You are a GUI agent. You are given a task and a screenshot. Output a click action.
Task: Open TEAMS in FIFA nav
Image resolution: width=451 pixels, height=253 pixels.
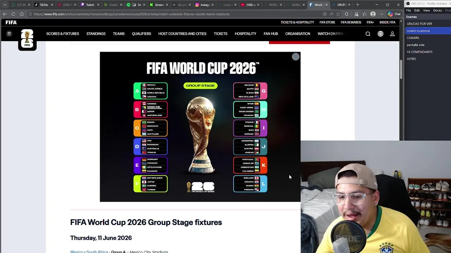pos(119,34)
